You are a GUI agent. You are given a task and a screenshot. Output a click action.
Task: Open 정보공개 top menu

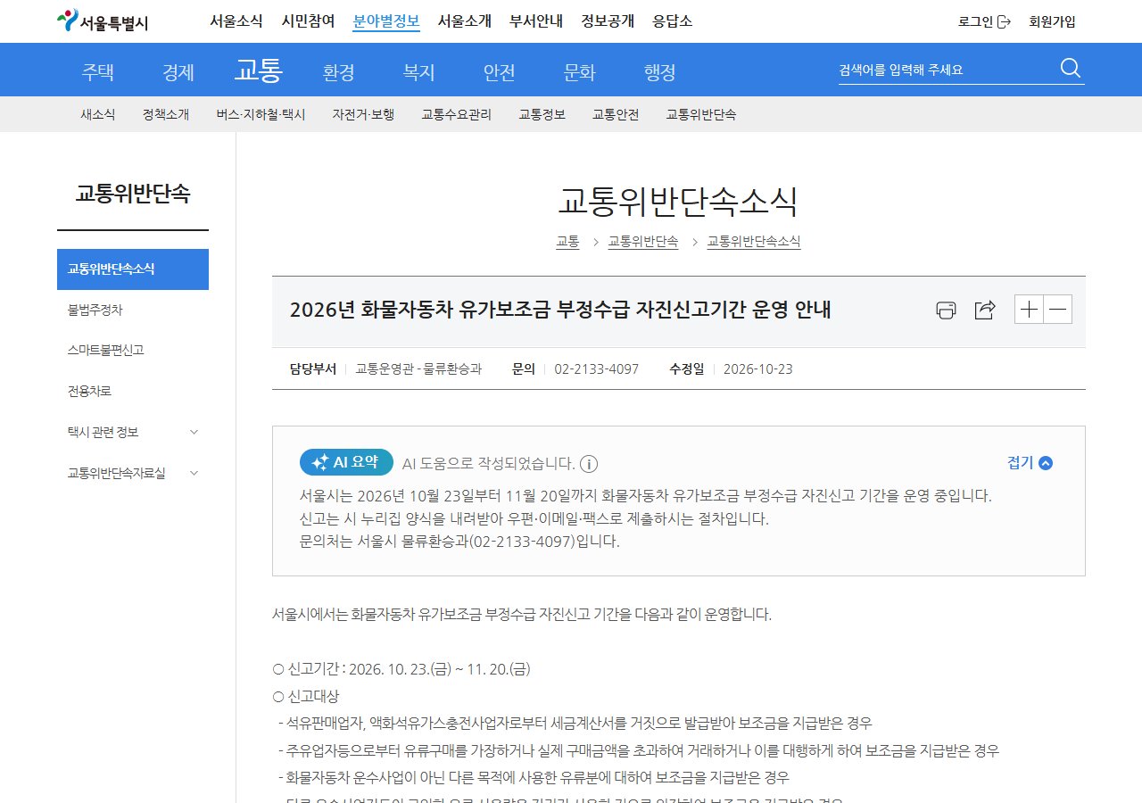[608, 21]
